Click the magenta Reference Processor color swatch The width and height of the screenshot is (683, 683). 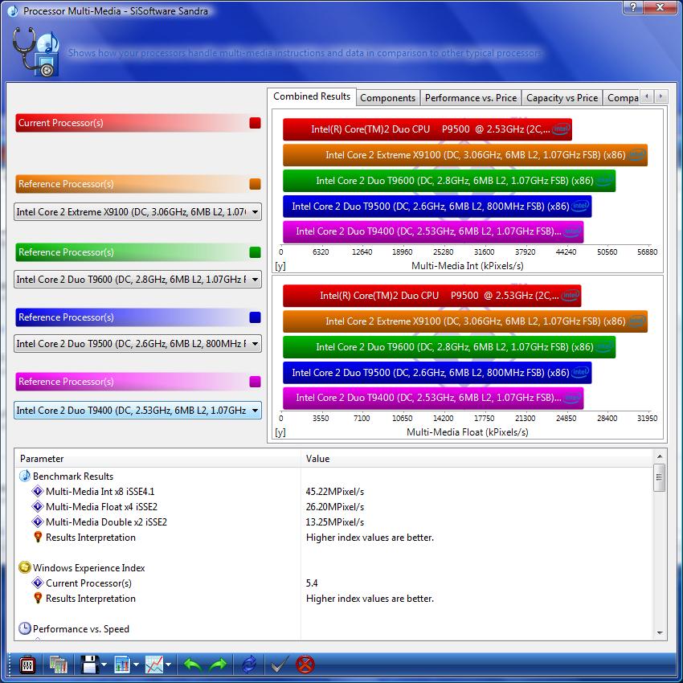coord(256,382)
